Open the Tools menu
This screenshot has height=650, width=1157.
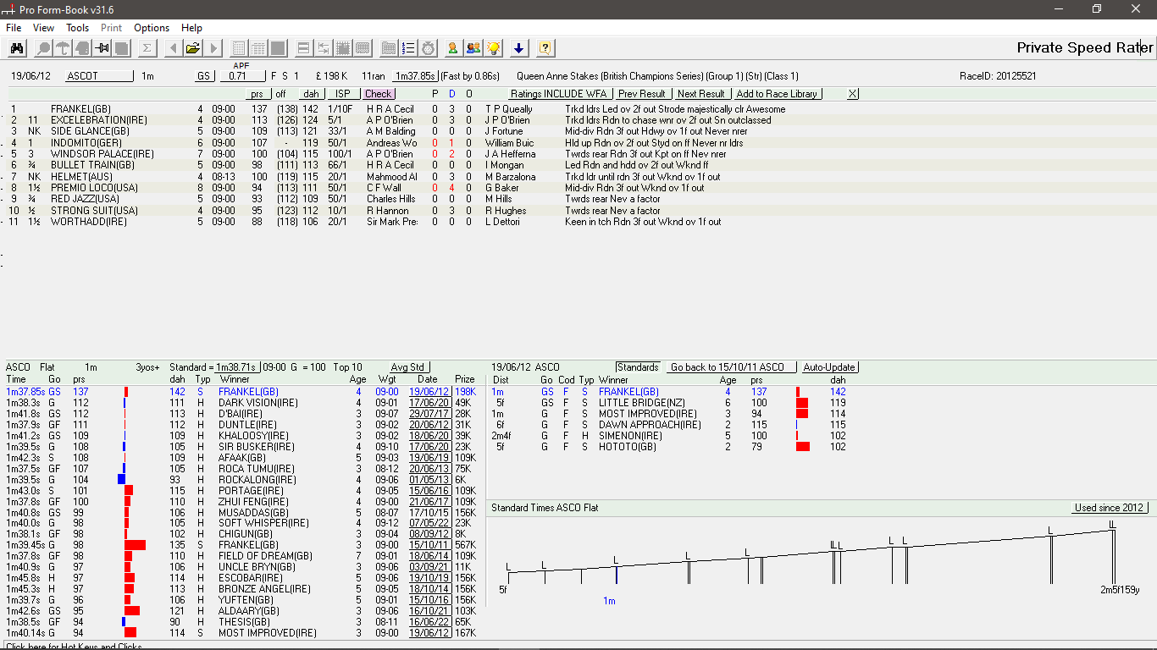point(77,28)
